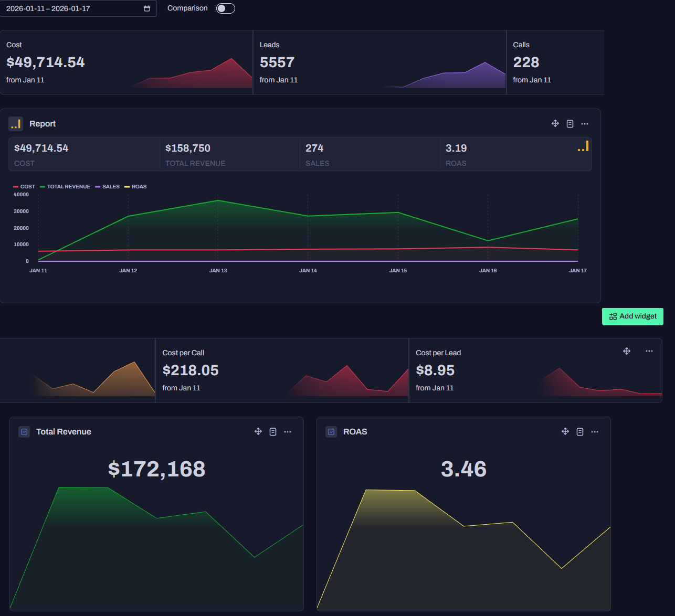Hide the SALES series via legend

108,187
